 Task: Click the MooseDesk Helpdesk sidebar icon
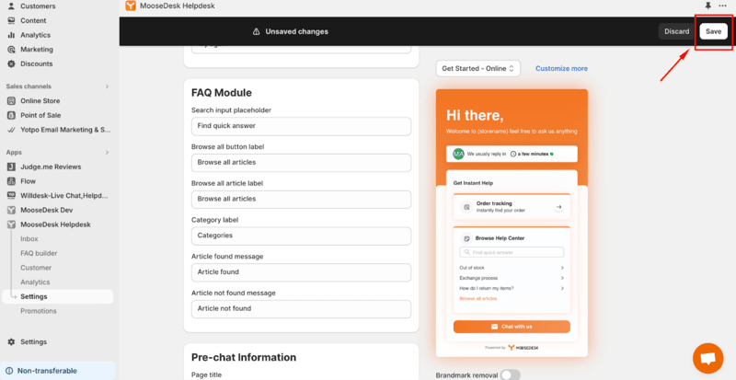[11, 225]
